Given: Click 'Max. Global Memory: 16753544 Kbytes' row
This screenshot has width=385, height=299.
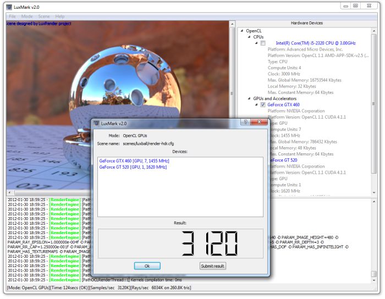Looking at the screenshot, I should [x=305, y=80].
